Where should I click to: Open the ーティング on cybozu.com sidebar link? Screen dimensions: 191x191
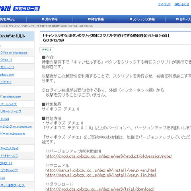pyautogui.click(x=16, y=127)
